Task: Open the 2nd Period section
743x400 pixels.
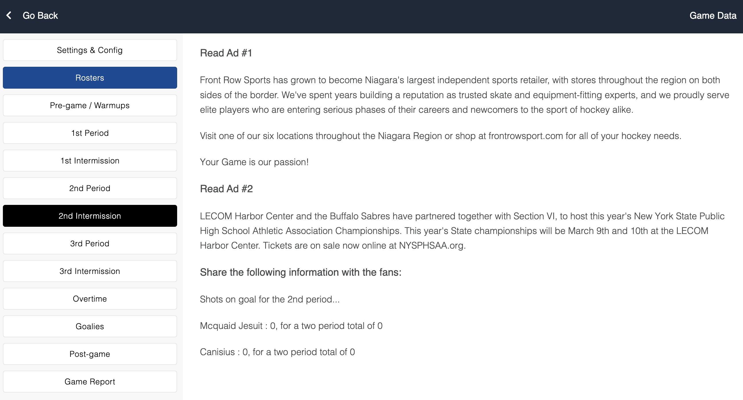Action: point(90,188)
